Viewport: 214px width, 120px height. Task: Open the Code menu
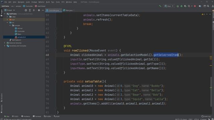(x=28, y=2)
